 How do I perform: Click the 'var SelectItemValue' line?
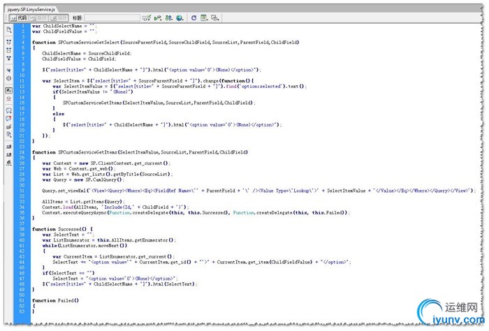[x=180, y=87]
